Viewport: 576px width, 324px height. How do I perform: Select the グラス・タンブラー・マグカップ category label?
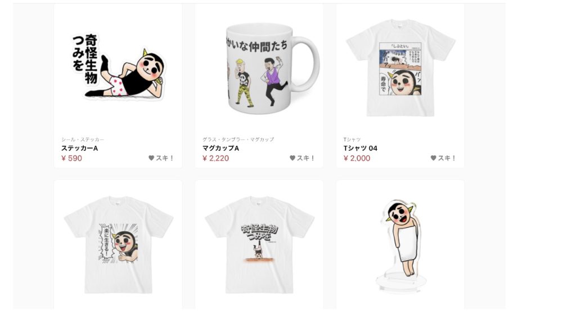(238, 139)
